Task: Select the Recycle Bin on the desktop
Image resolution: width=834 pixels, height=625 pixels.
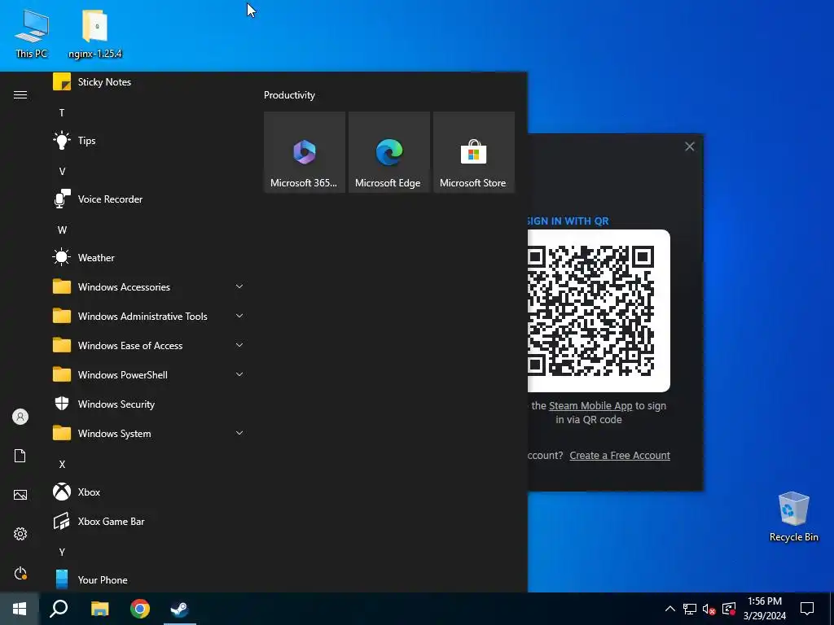Action: coord(793,517)
